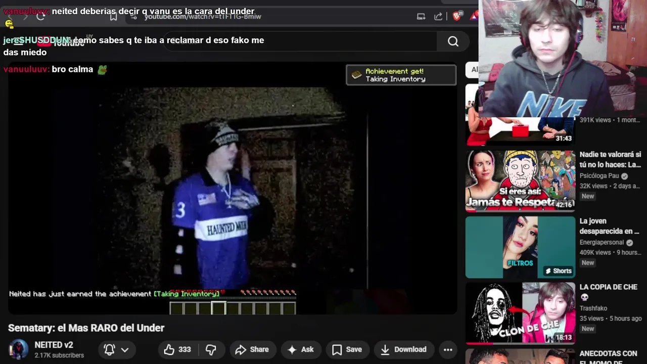The height and width of the screenshot is (364, 647).
Task: Click verified badge beside Energiapersonal
Action: 629,242
